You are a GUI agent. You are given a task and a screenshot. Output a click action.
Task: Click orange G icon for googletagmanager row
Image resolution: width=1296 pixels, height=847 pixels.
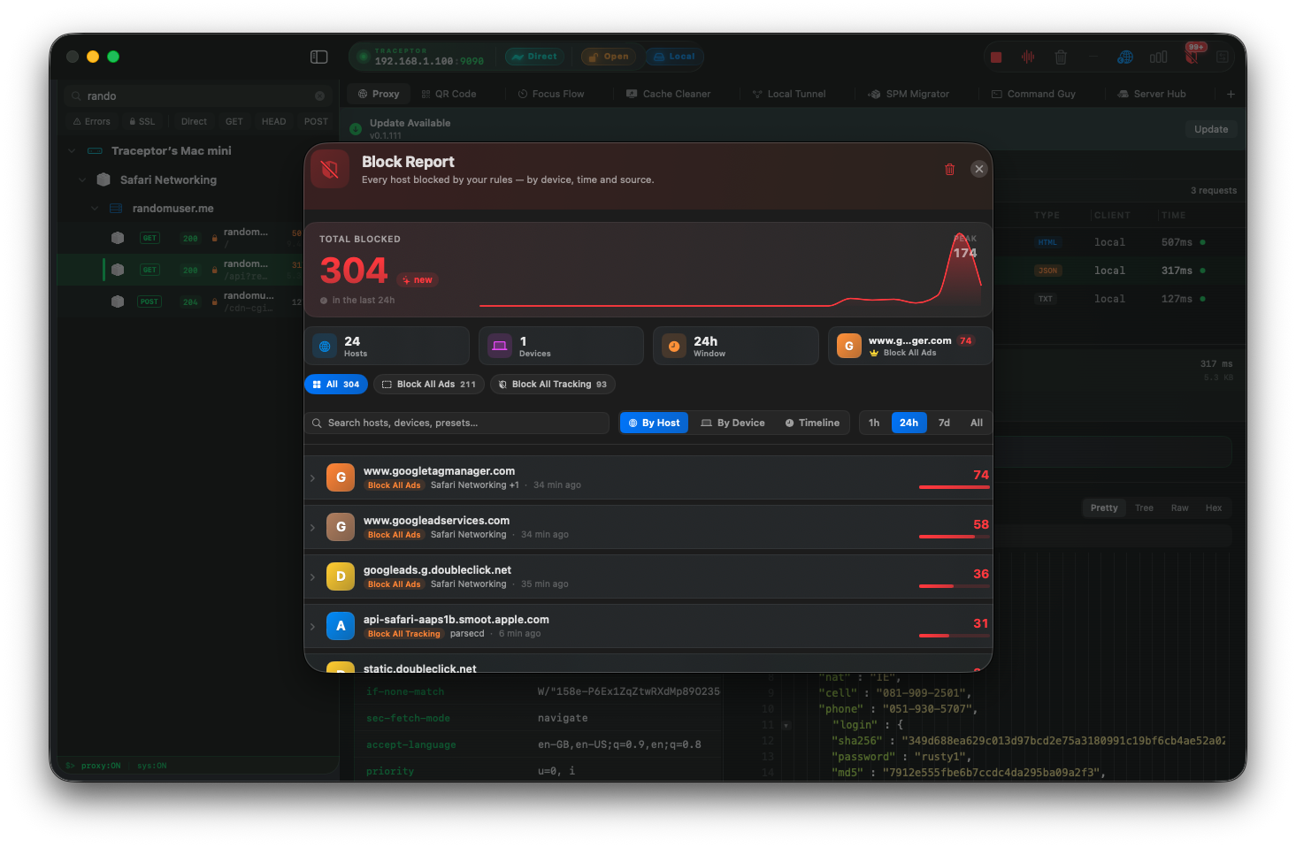[341, 477]
